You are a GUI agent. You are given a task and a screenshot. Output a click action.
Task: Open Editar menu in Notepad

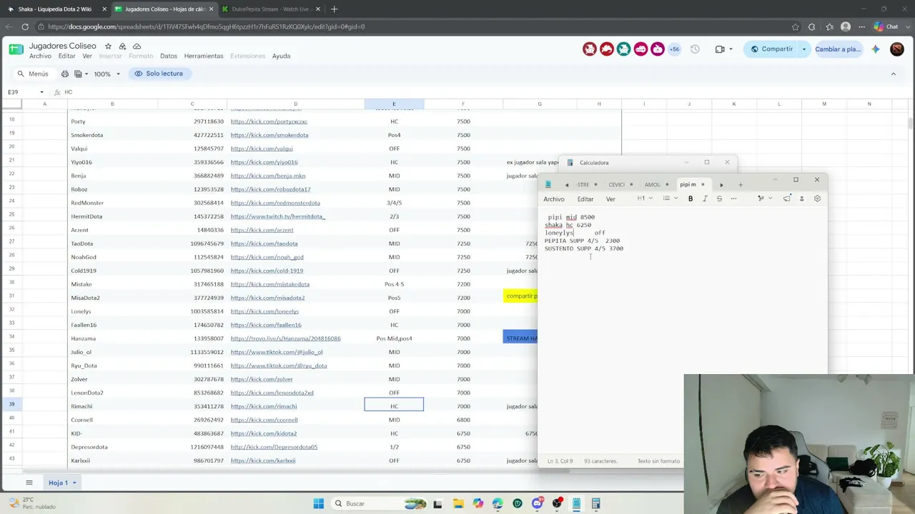[x=585, y=199]
